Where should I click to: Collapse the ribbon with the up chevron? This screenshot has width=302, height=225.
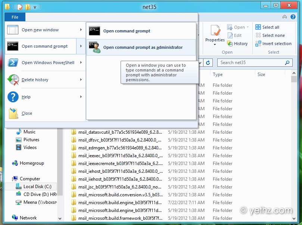tap(285, 17)
